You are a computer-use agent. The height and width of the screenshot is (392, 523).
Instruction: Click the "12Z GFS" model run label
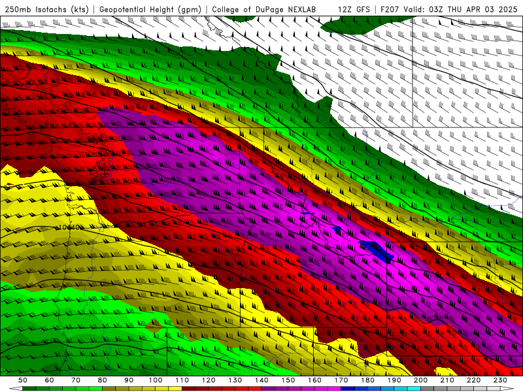coord(354,9)
